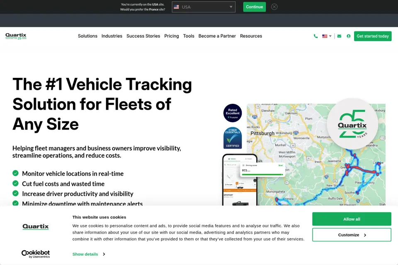Click Customize cookies button
398x265 pixels.
pos(352,235)
